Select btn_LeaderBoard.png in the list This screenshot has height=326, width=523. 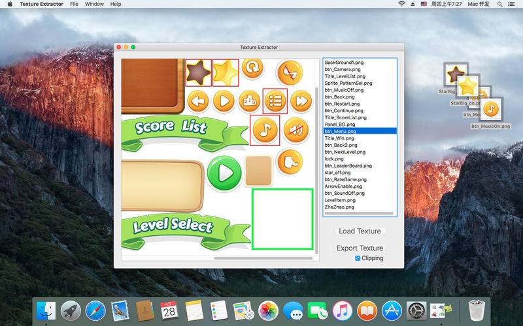pyautogui.click(x=360, y=166)
